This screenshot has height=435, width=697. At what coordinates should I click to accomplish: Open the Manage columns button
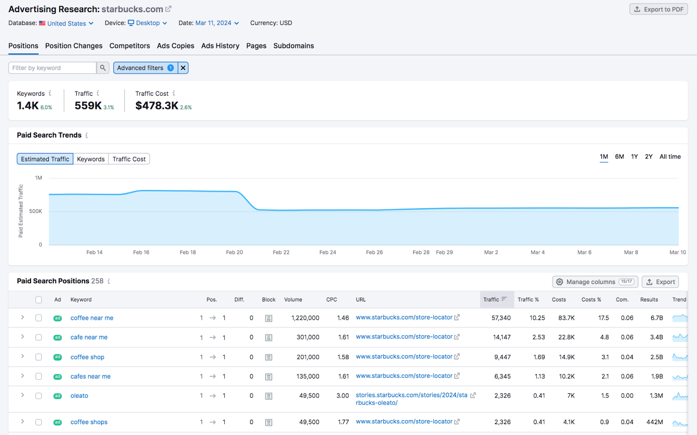coord(595,282)
